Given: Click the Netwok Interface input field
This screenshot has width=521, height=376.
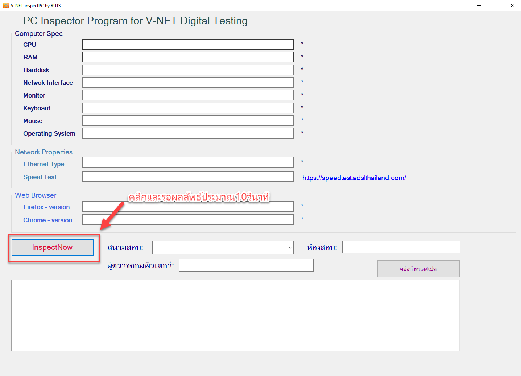Looking at the screenshot, I should (x=187, y=82).
